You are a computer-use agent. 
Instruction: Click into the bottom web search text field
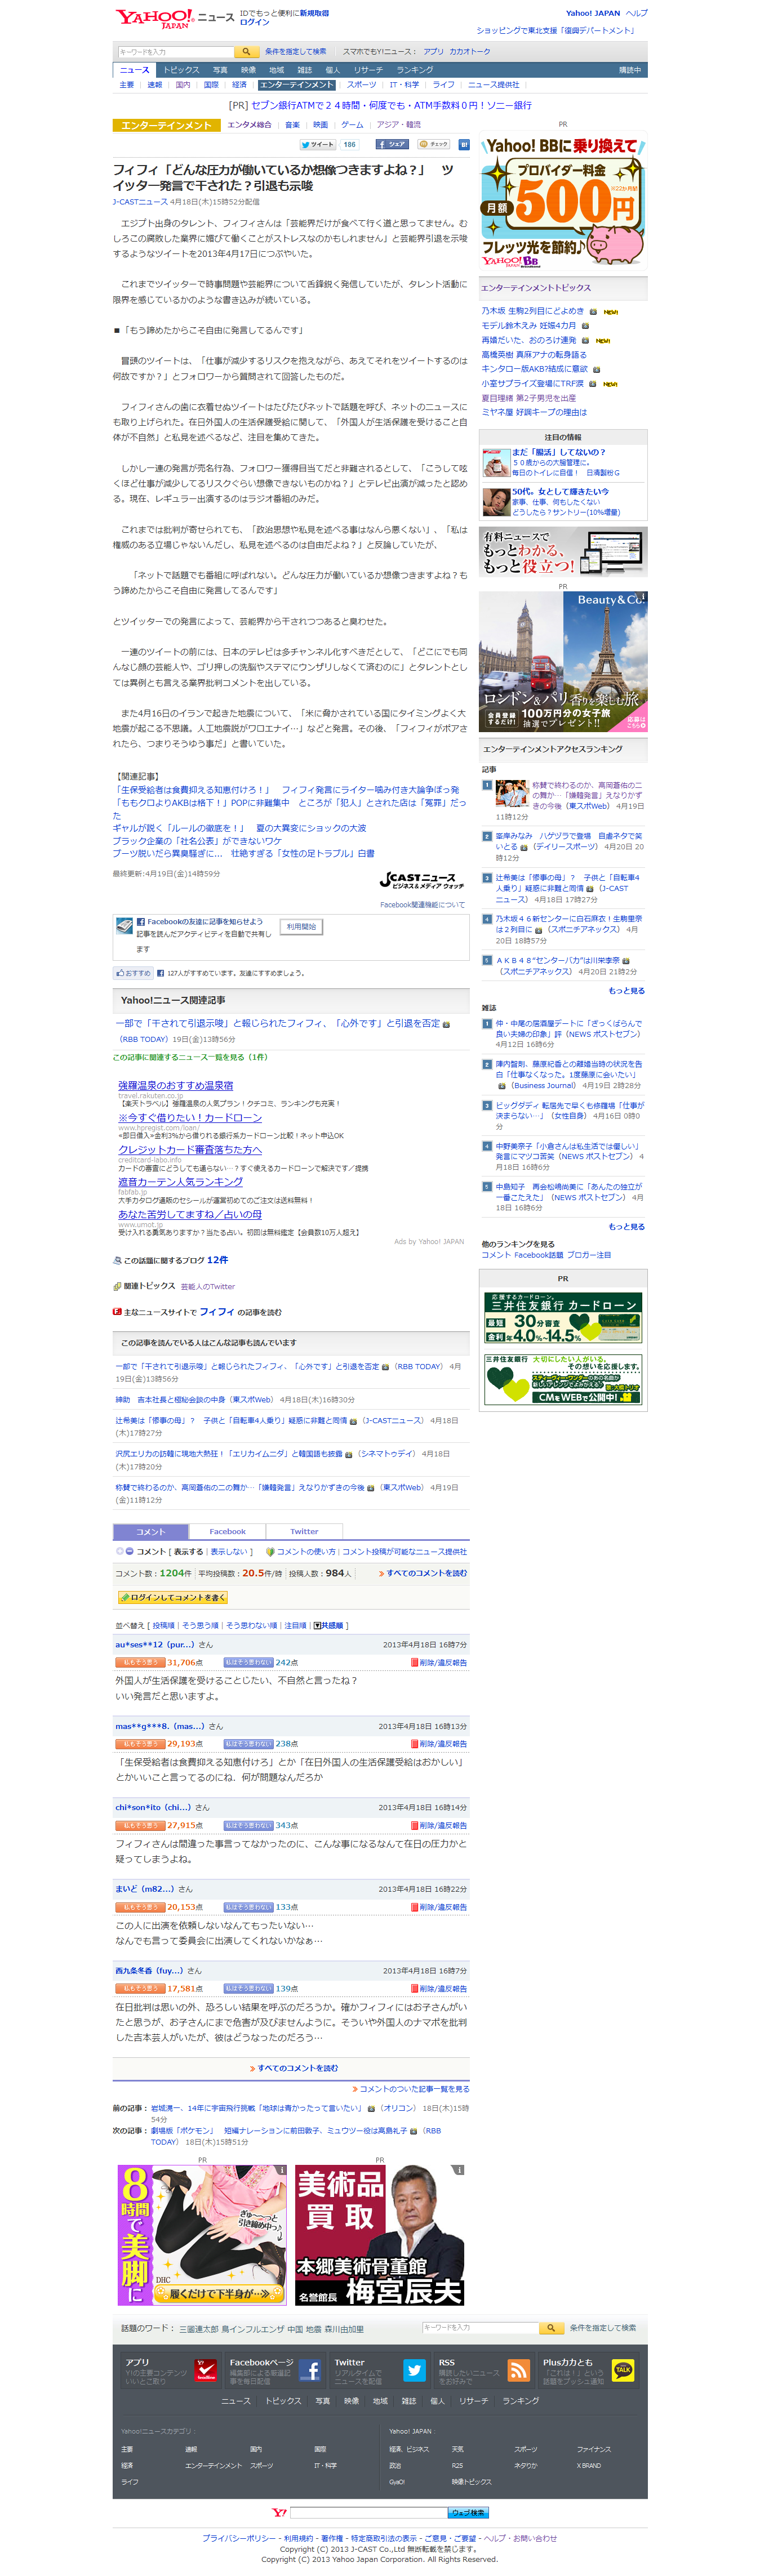[368, 2512]
